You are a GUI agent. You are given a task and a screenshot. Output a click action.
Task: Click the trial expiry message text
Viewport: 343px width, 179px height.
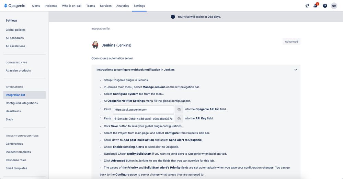(x=199, y=17)
